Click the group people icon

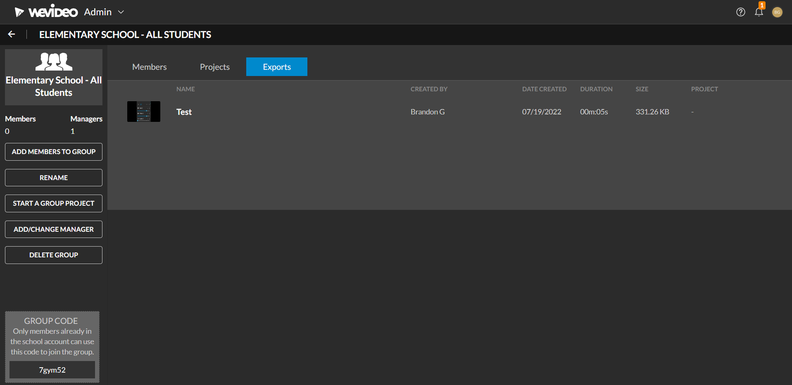54,62
